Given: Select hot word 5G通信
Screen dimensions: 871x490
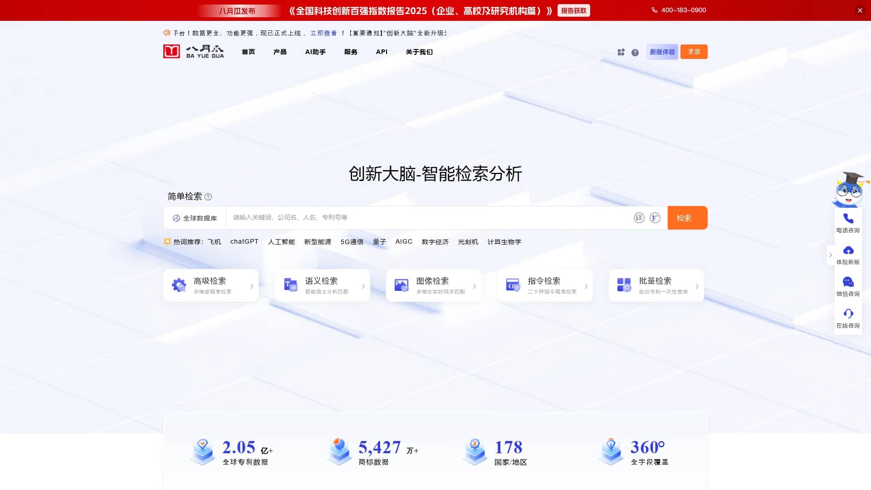Looking at the screenshot, I should click(352, 242).
